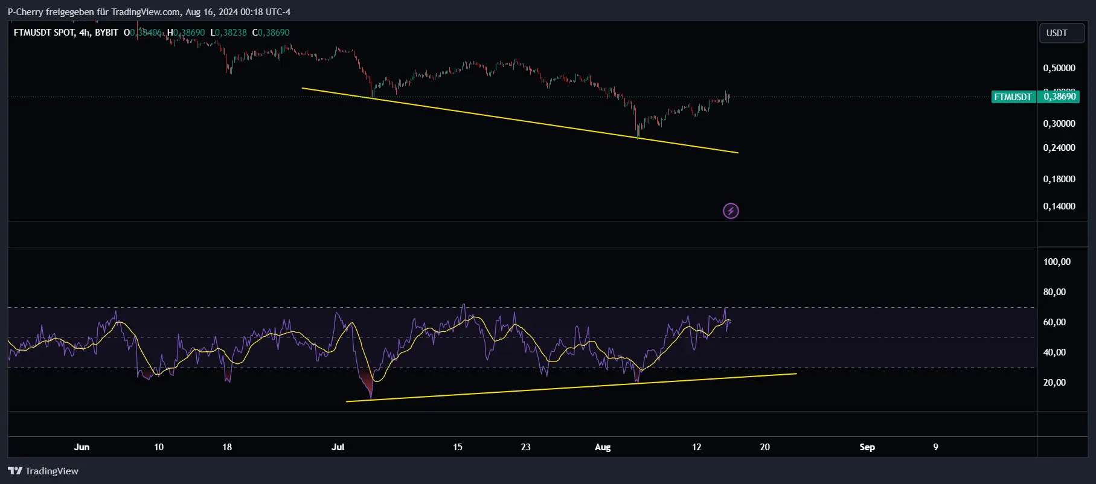Click the USDT currency button
This screenshot has width=1096, height=484.
coord(1062,33)
